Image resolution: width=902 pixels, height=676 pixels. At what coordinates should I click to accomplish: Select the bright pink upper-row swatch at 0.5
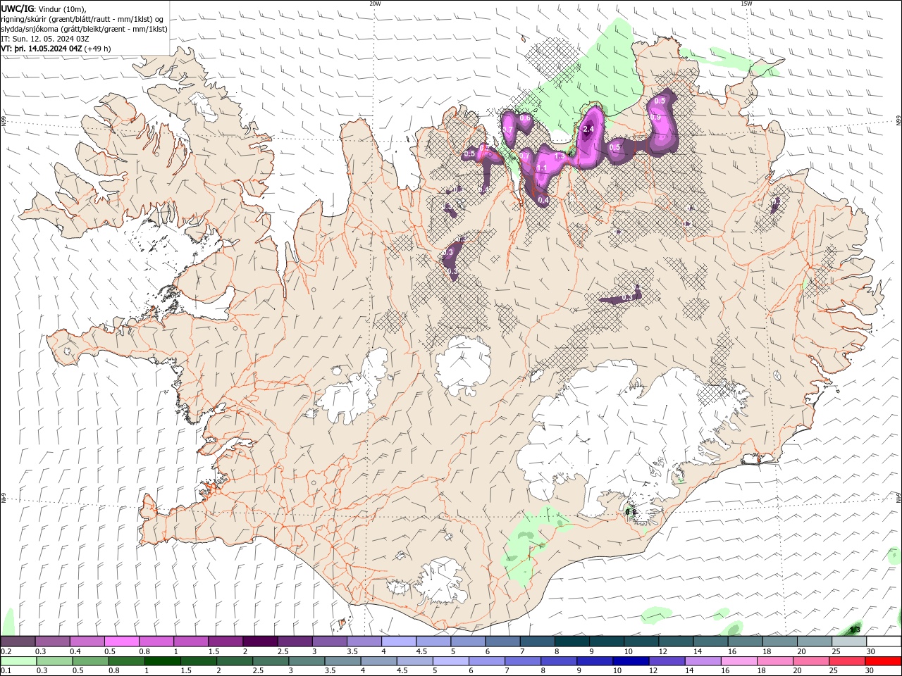coord(122,641)
